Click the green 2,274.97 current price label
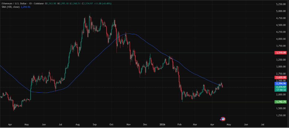 pyautogui.click(x=280, y=87)
